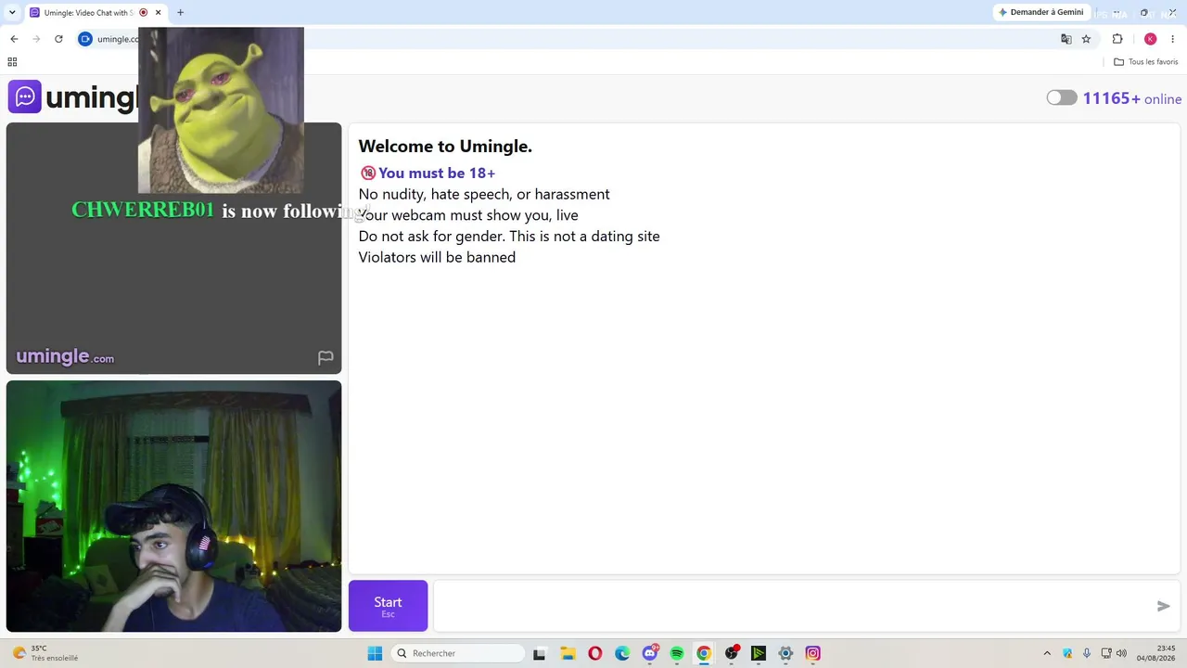Expand the tab search dropdown in Chrome

(x=12, y=12)
